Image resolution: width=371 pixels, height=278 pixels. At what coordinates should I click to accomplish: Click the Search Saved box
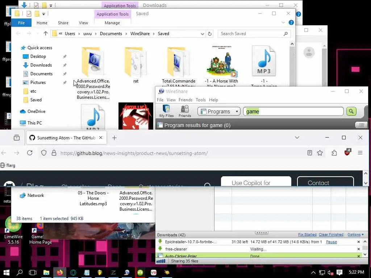(254, 34)
